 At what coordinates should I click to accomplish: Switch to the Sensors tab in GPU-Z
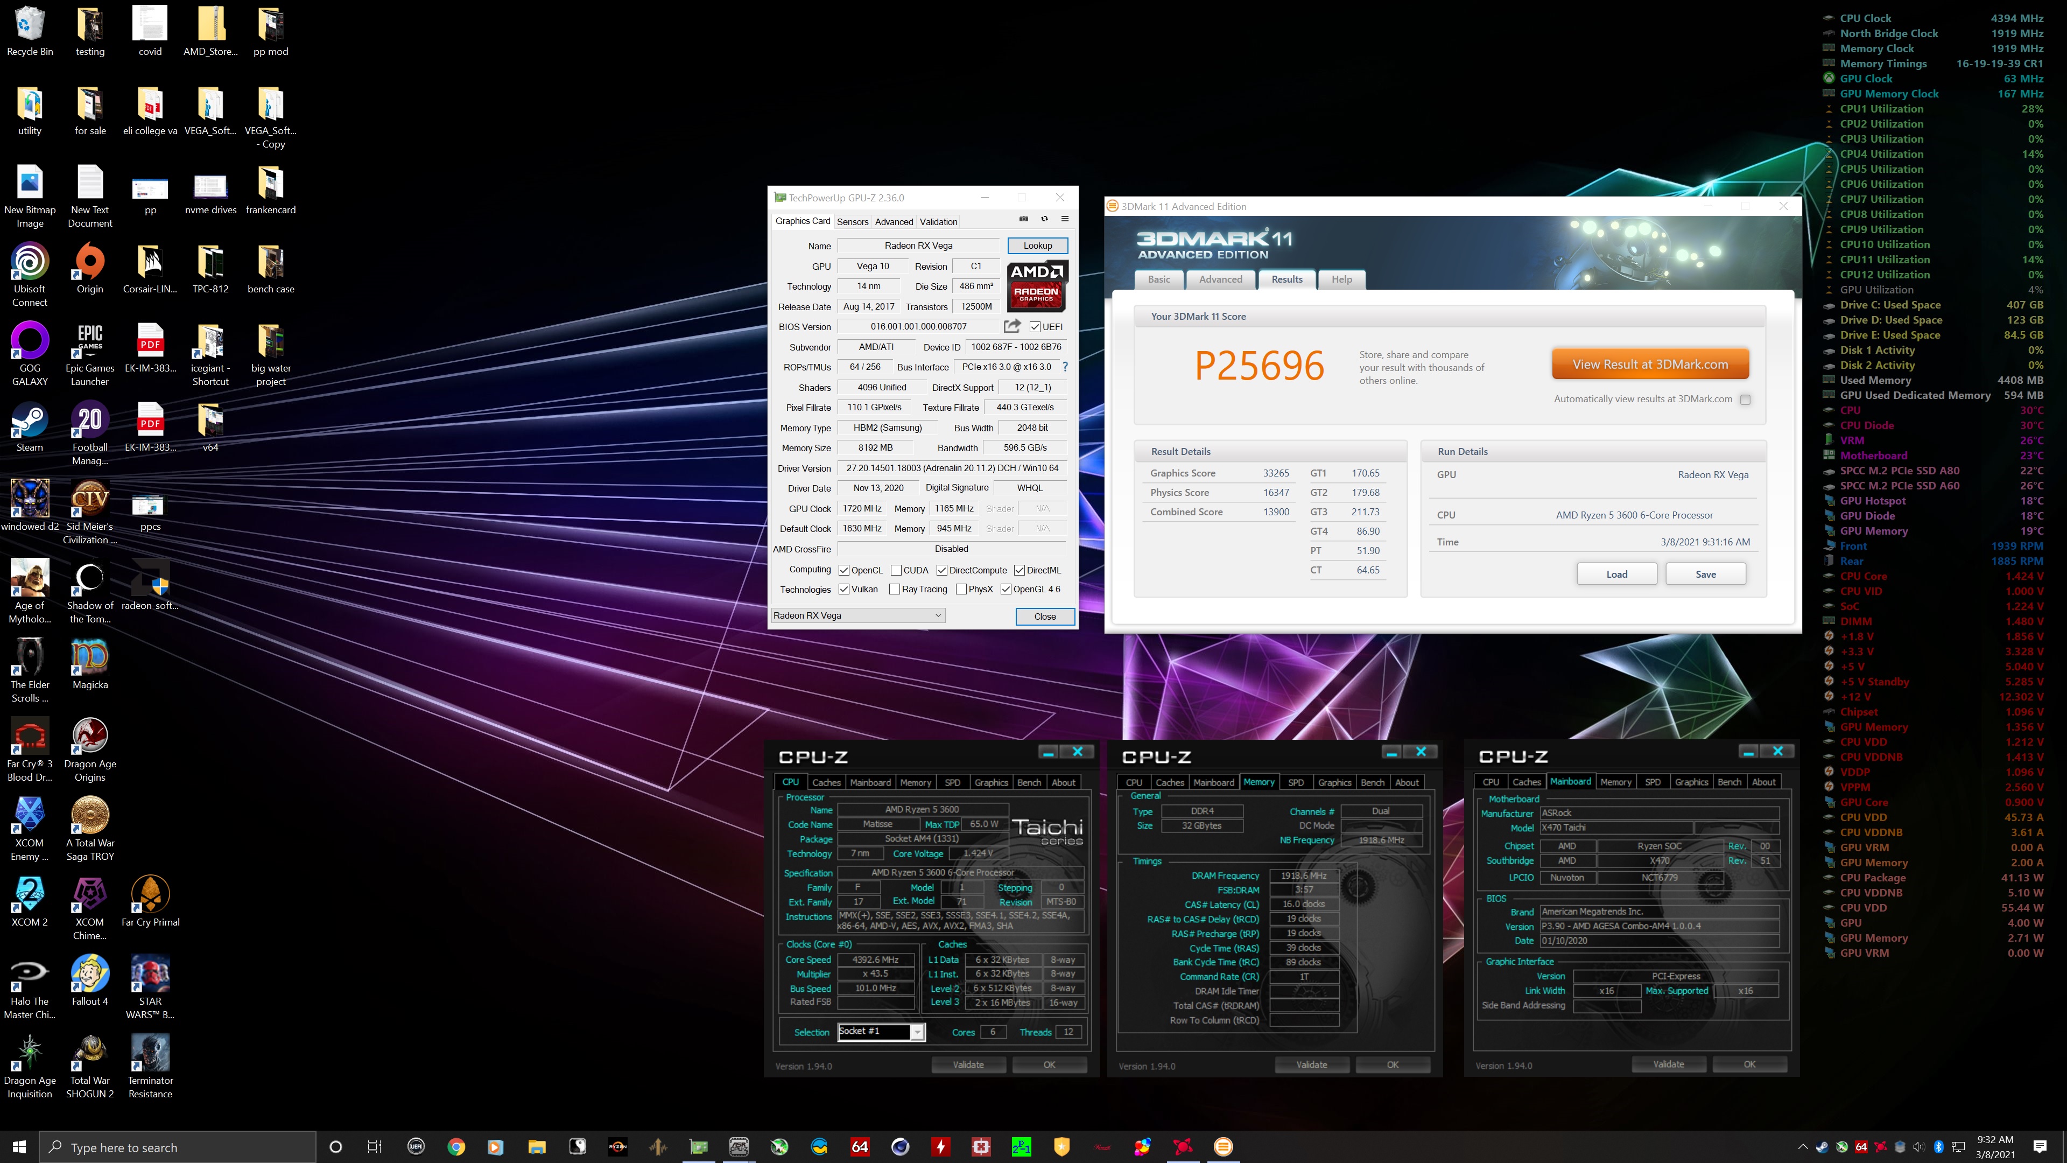[x=852, y=221]
